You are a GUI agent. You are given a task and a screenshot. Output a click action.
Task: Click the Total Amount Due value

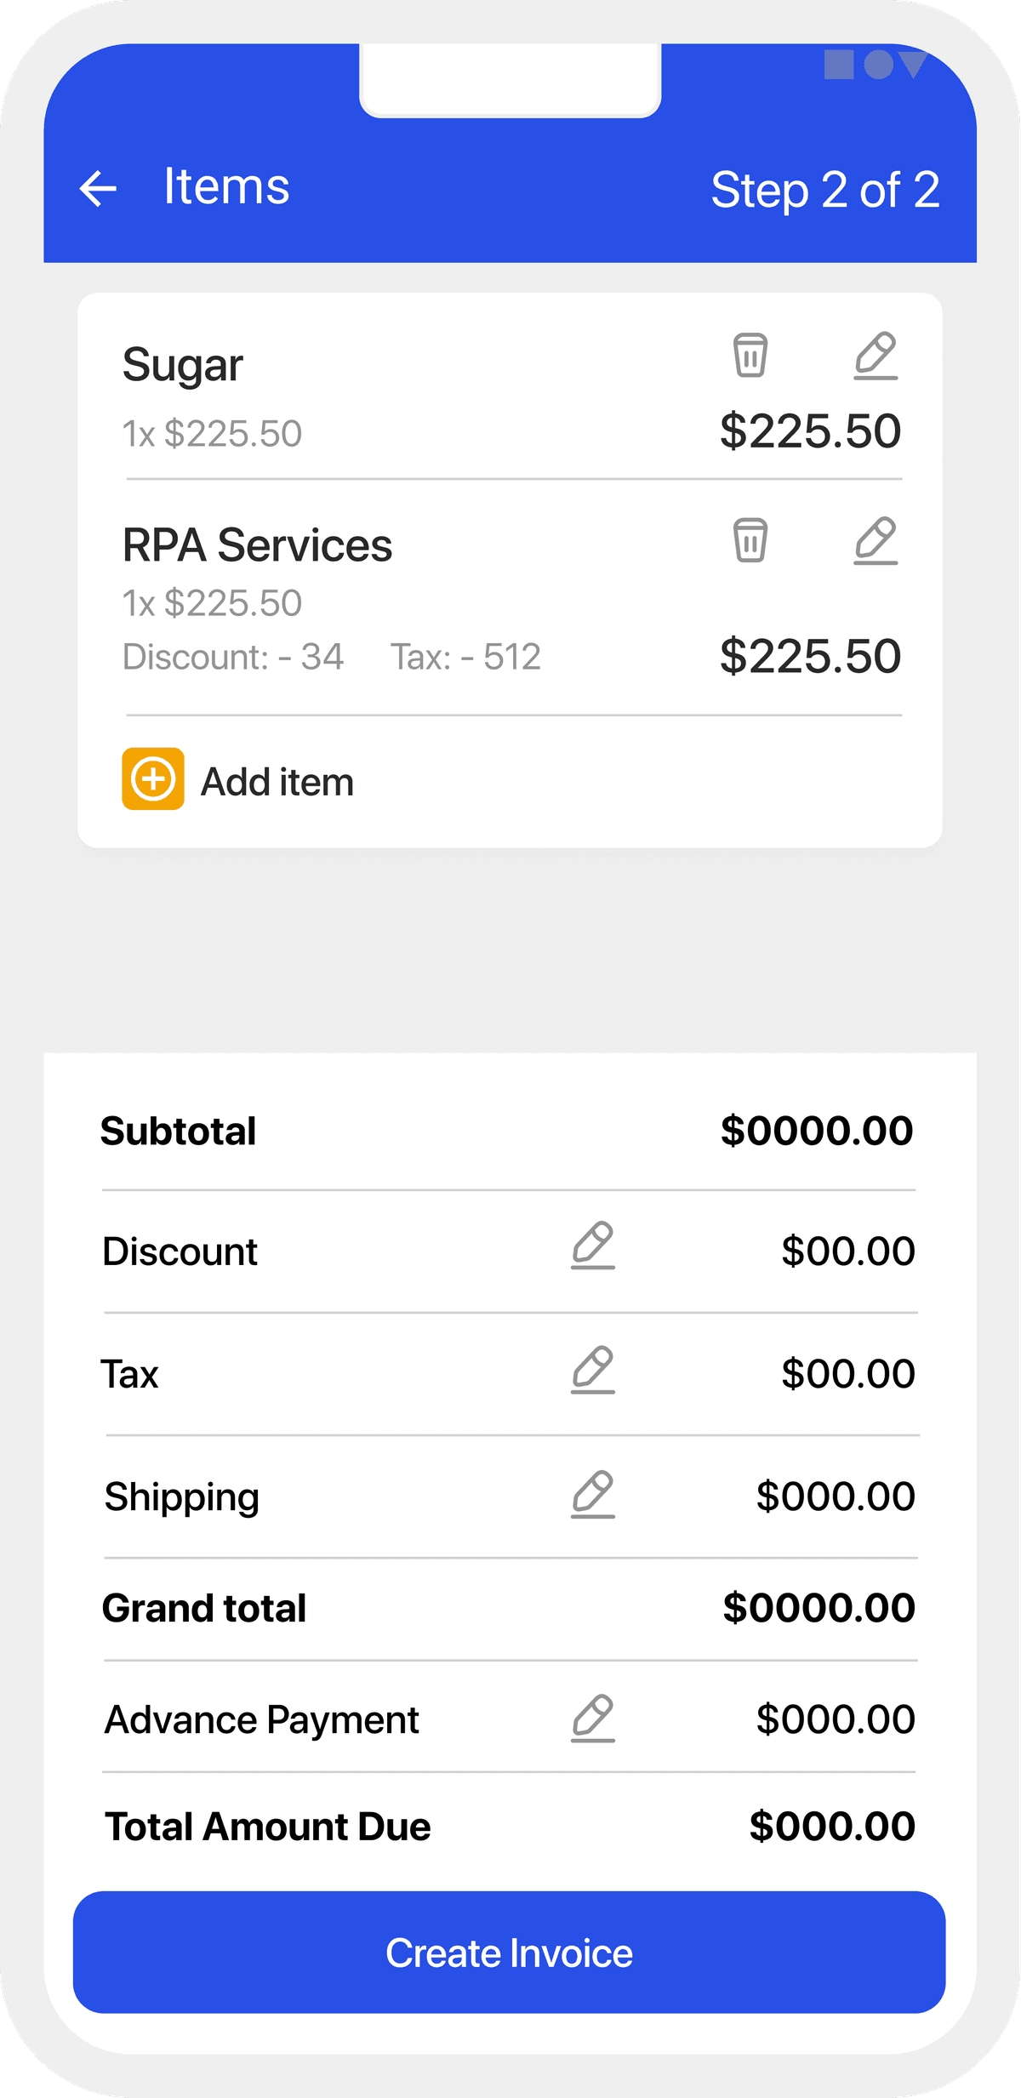coord(831,1827)
